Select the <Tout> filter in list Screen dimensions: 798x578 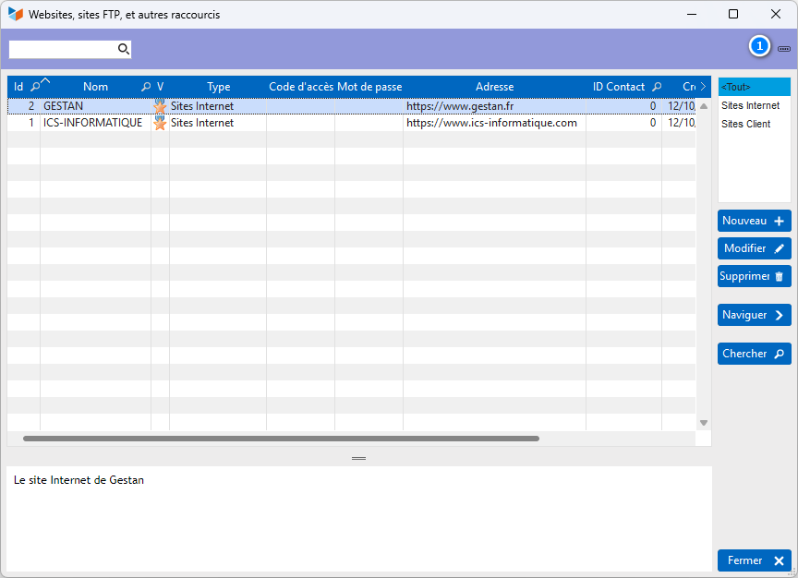click(x=754, y=87)
